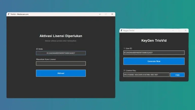Select the User ID field in KeyGen

pyautogui.click(x=154, y=53)
